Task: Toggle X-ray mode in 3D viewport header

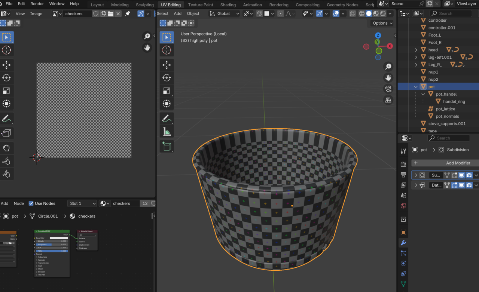Action: [x=353, y=13]
